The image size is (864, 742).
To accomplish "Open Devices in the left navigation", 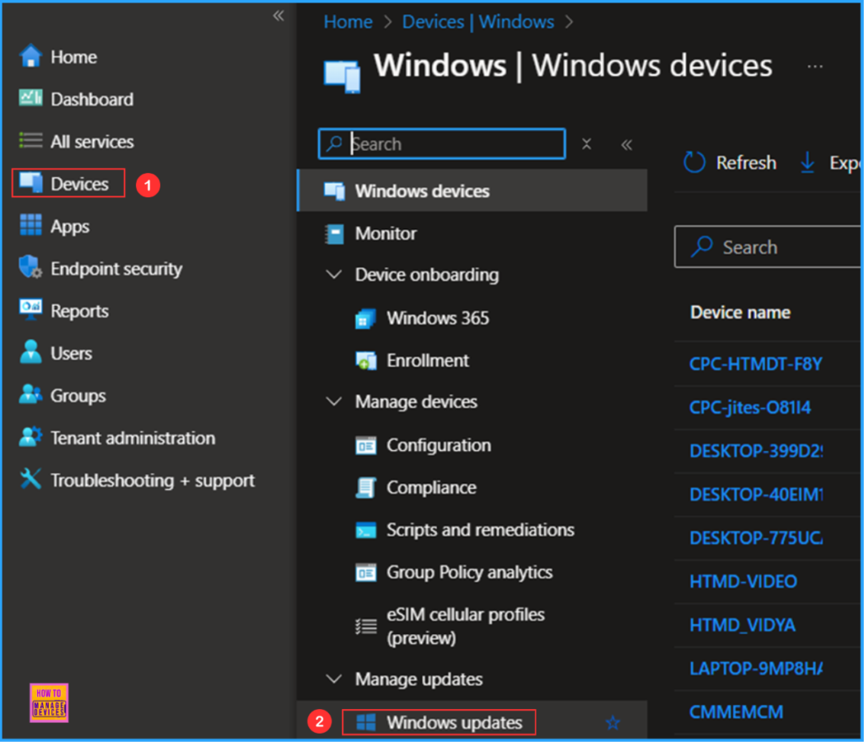I will click(x=79, y=184).
